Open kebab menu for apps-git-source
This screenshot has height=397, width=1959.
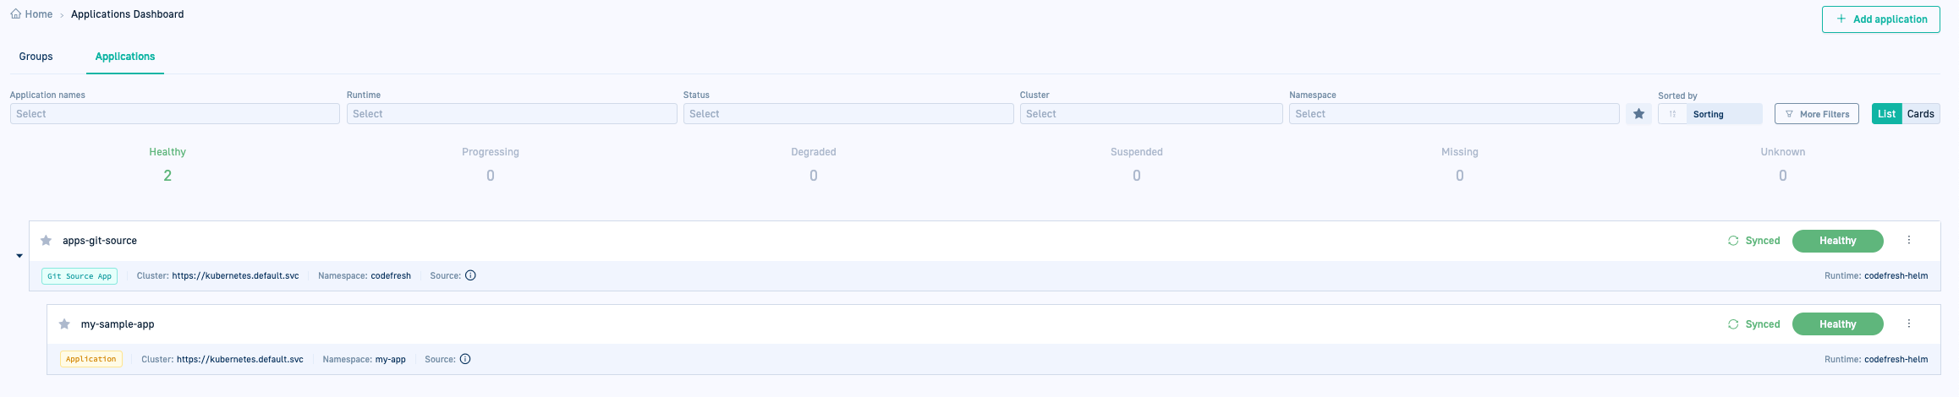[1908, 241]
